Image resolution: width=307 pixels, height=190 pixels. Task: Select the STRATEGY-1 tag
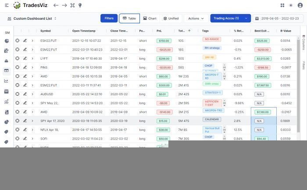213,93
